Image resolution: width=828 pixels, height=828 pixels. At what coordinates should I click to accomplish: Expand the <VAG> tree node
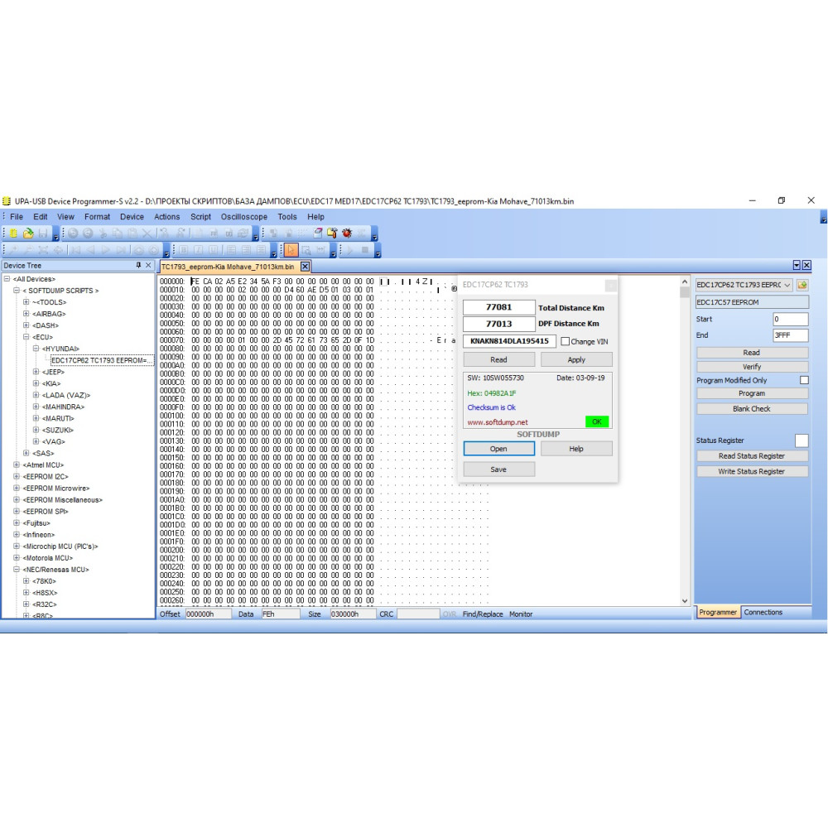point(36,441)
